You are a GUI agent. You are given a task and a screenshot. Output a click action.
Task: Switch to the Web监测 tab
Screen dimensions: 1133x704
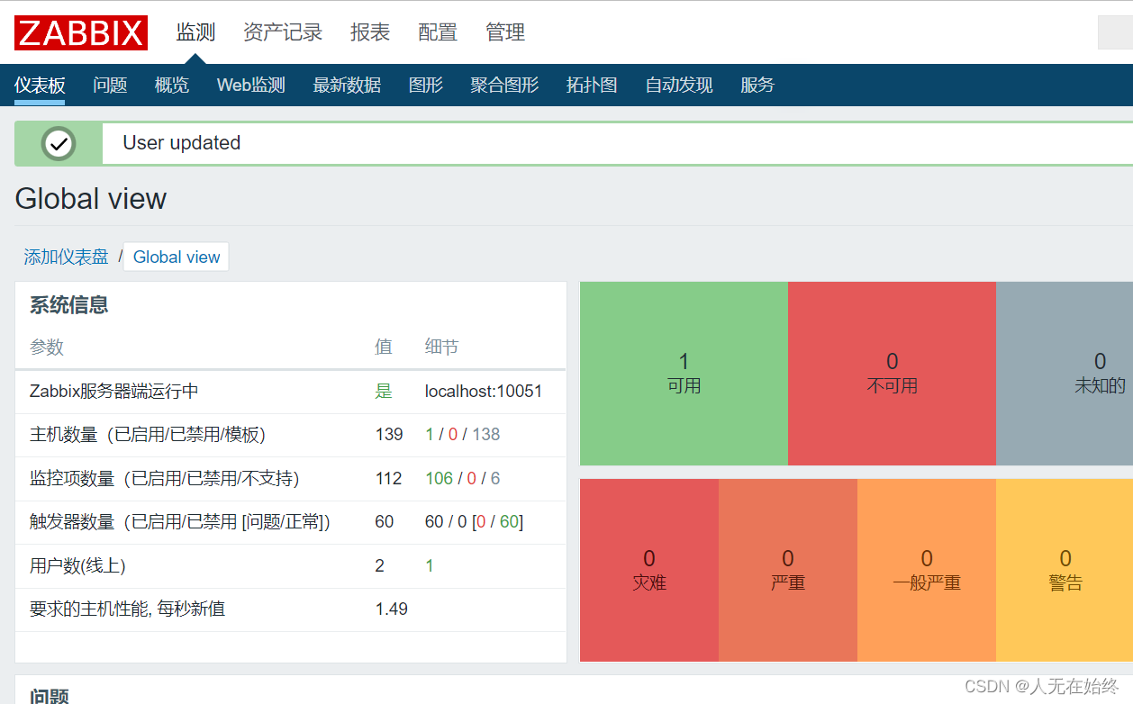(x=250, y=85)
